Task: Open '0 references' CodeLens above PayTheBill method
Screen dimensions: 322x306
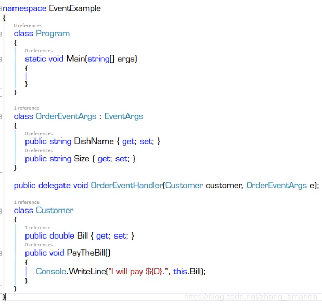Action: pos(38,245)
